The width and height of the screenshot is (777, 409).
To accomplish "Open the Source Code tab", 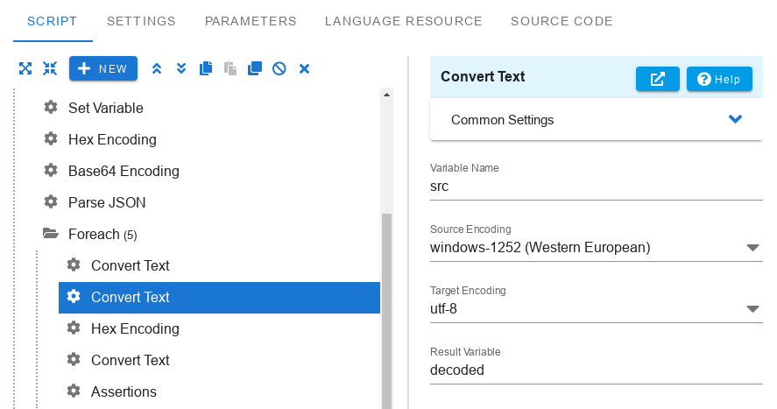I will [x=562, y=21].
